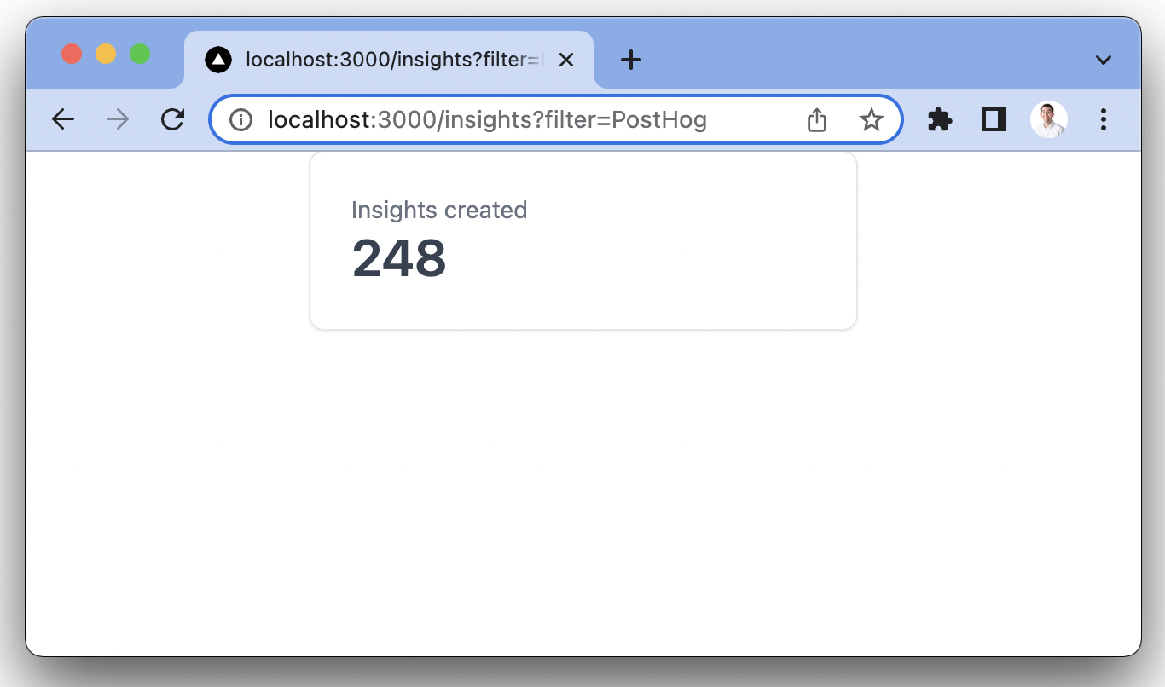Open the side panel icon
This screenshot has width=1165, height=687.
[x=993, y=119]
